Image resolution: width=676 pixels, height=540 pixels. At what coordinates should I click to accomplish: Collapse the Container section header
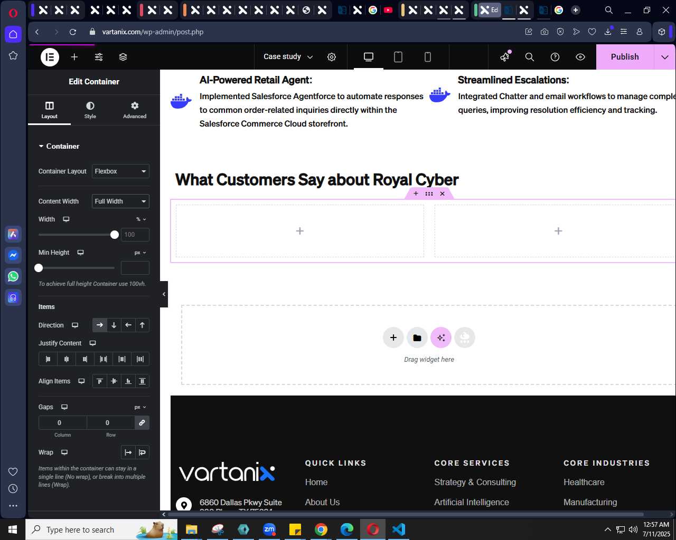tap(59, 146)
